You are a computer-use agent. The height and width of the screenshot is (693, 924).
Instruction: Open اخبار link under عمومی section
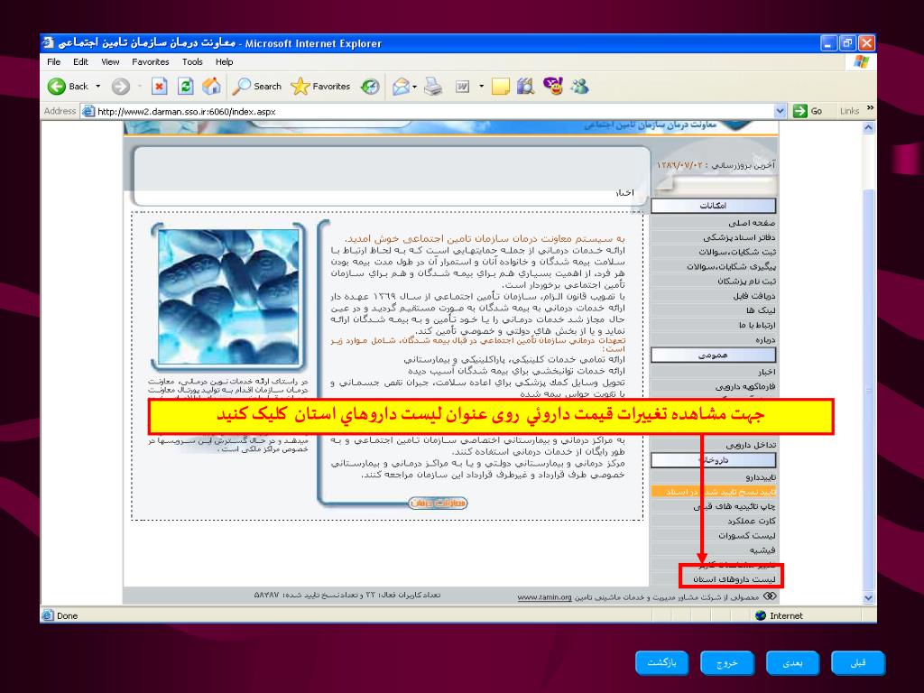pos(767,373)
